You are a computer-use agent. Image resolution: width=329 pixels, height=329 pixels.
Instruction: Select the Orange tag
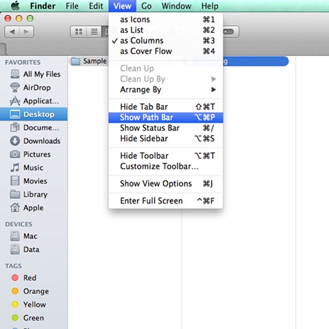[x=34, y=291]
